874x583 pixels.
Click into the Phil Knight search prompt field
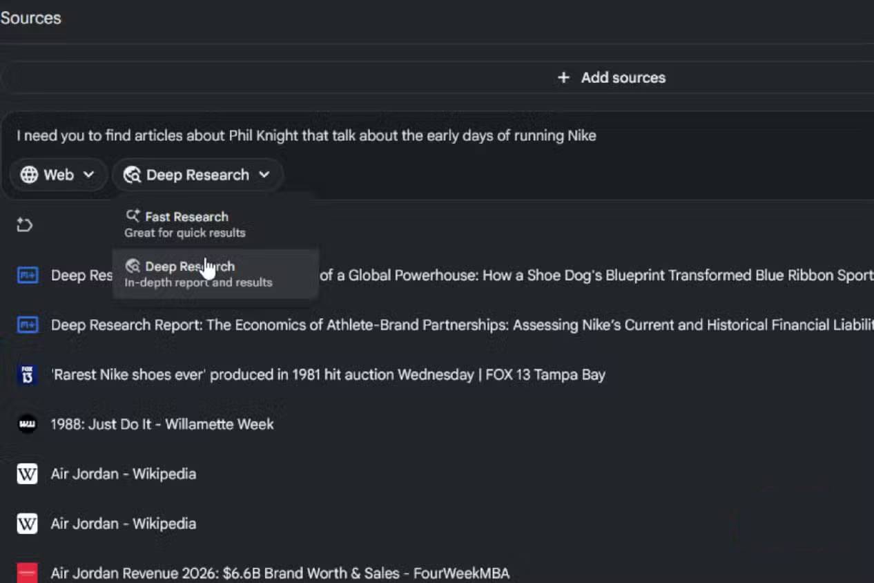442,135
